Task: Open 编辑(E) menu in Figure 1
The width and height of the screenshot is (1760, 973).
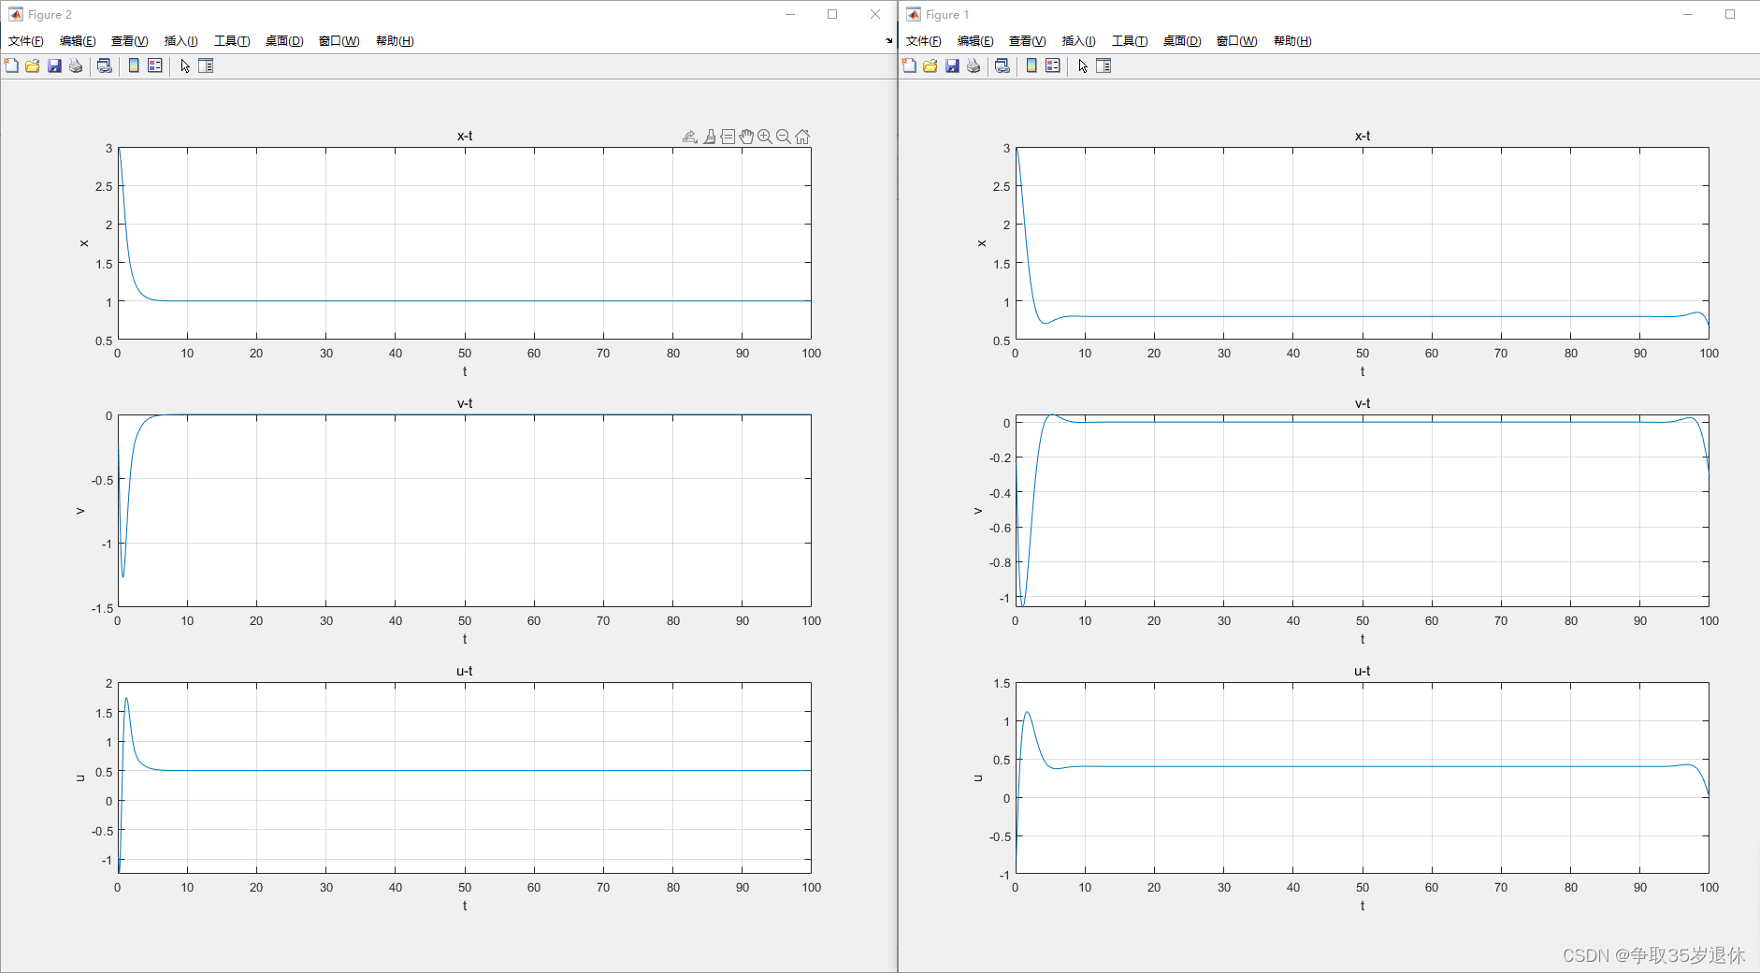Action: point(975,41)
